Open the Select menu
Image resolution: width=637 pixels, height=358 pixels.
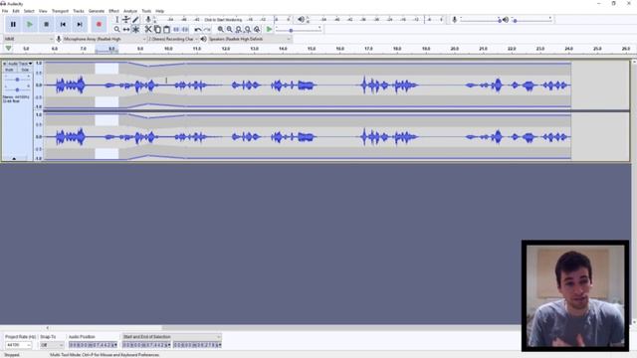coord(29,11)
